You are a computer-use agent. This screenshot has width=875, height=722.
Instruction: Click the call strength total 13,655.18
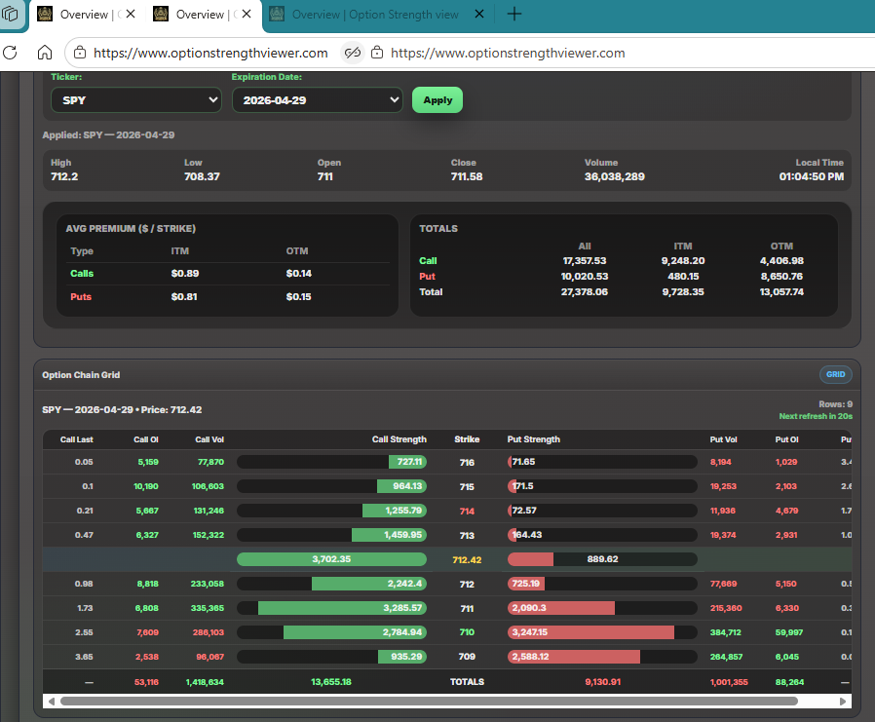pos(331,682)
